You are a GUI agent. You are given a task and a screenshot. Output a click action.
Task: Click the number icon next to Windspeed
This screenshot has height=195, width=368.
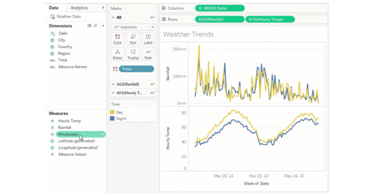[53, 135]
